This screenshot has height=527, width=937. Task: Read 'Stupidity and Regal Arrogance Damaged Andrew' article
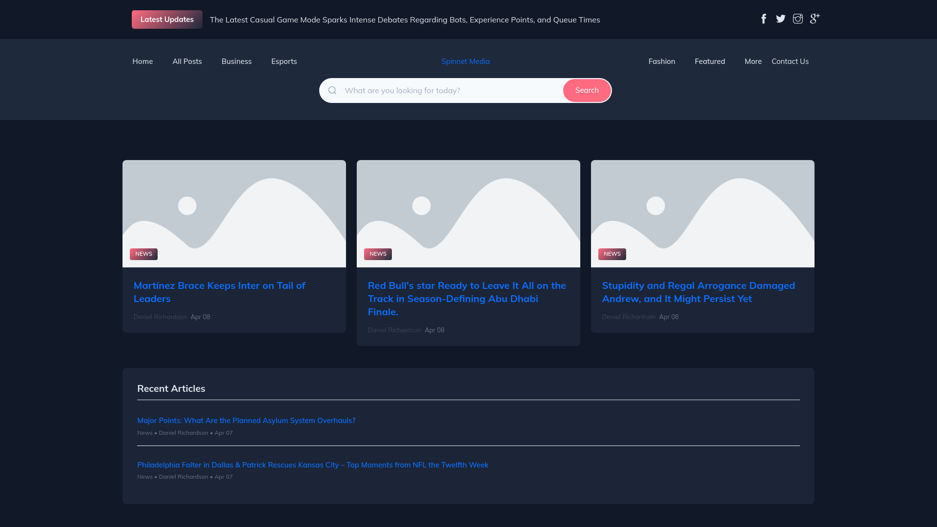click(698, 292)
